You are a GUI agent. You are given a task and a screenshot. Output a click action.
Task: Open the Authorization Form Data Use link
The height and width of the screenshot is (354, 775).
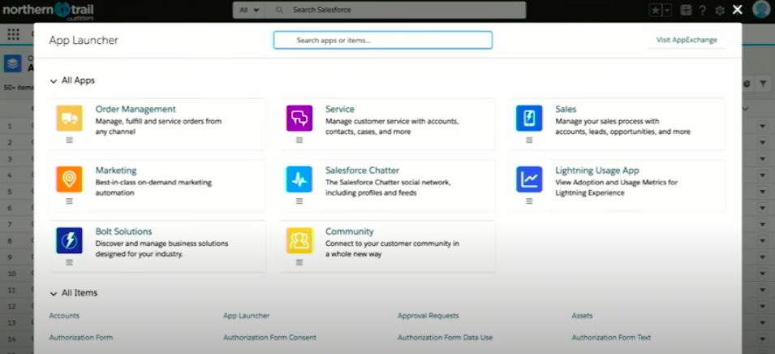click(x=446, y=338)
